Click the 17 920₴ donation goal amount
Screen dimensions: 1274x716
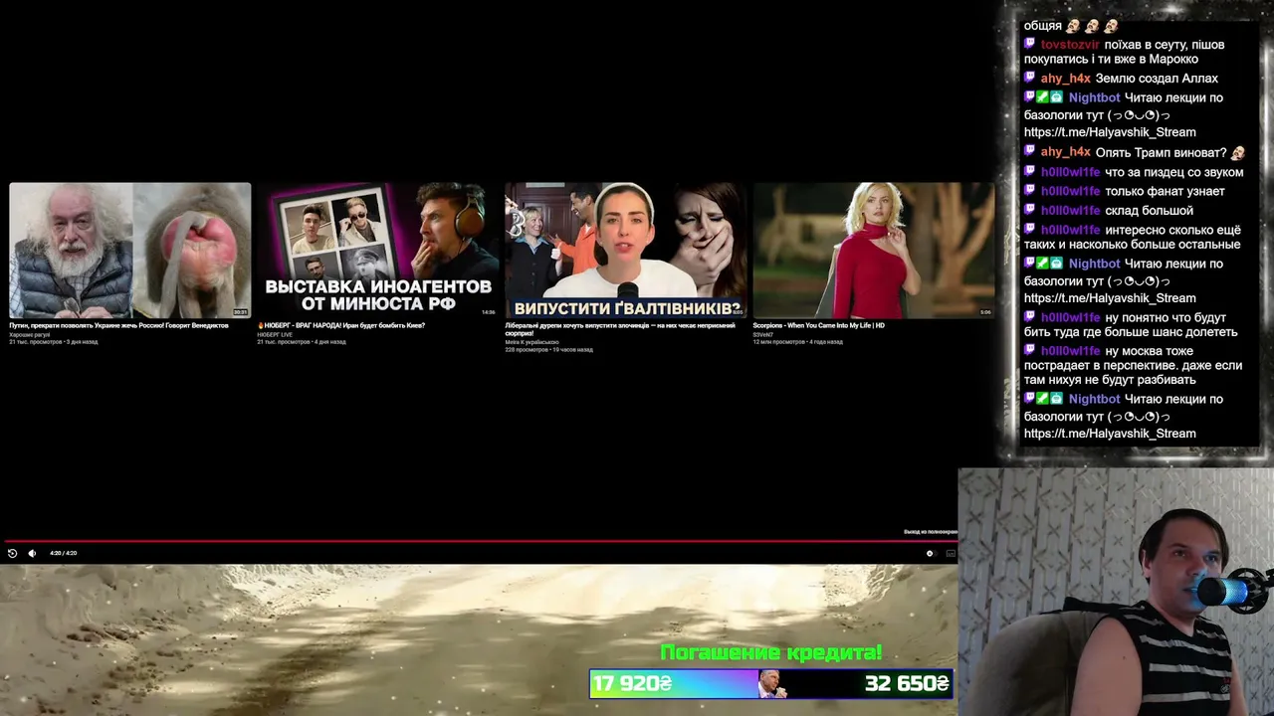(x=633, y=684)
